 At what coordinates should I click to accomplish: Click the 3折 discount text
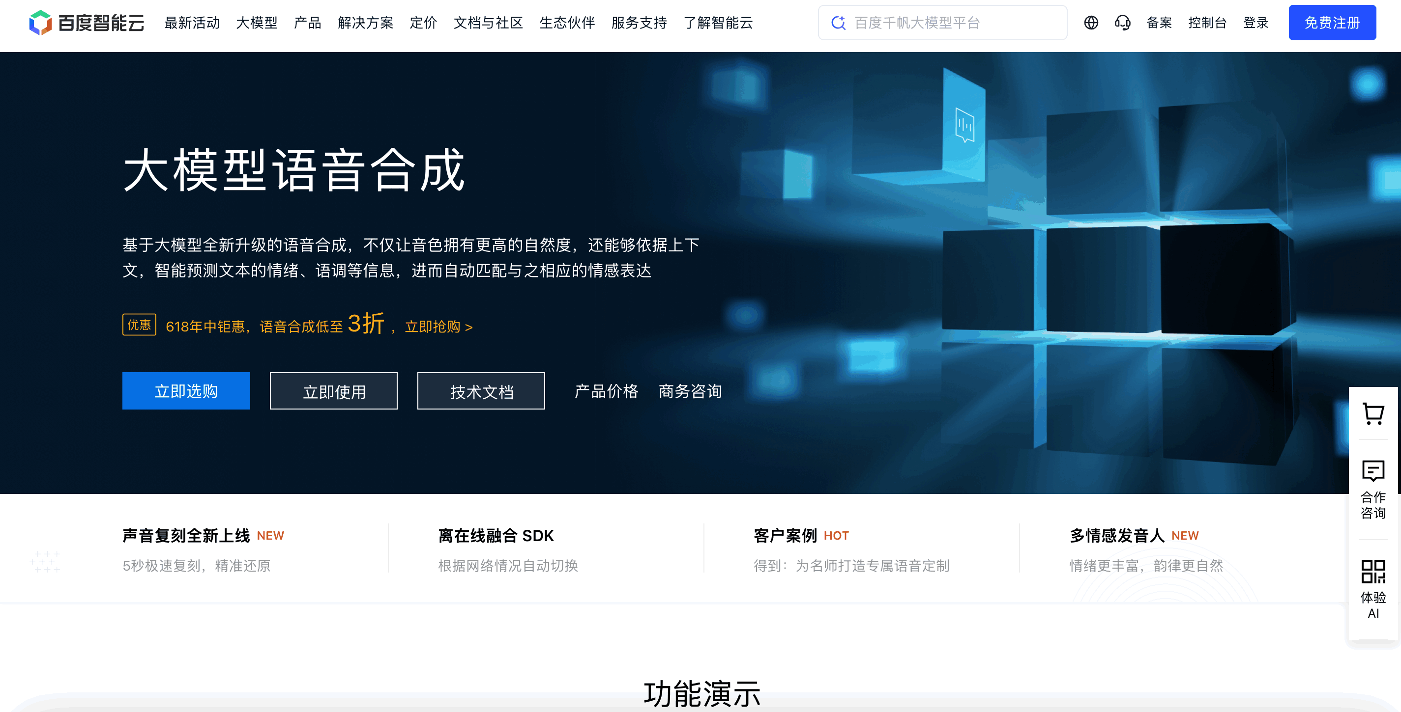coord(365,324)
